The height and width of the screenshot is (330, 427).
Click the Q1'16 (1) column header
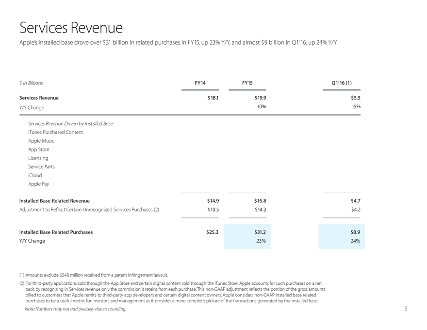tap(345, 83)
